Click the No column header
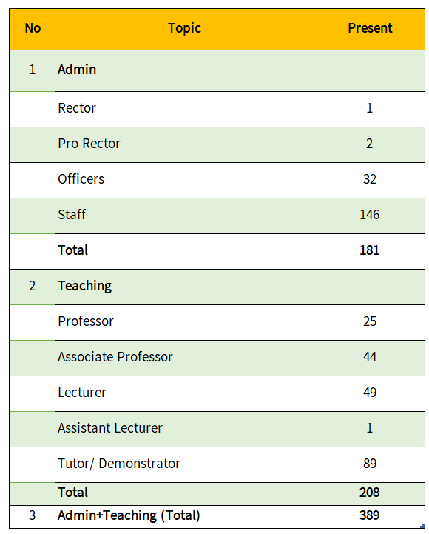 click(33, 30)
